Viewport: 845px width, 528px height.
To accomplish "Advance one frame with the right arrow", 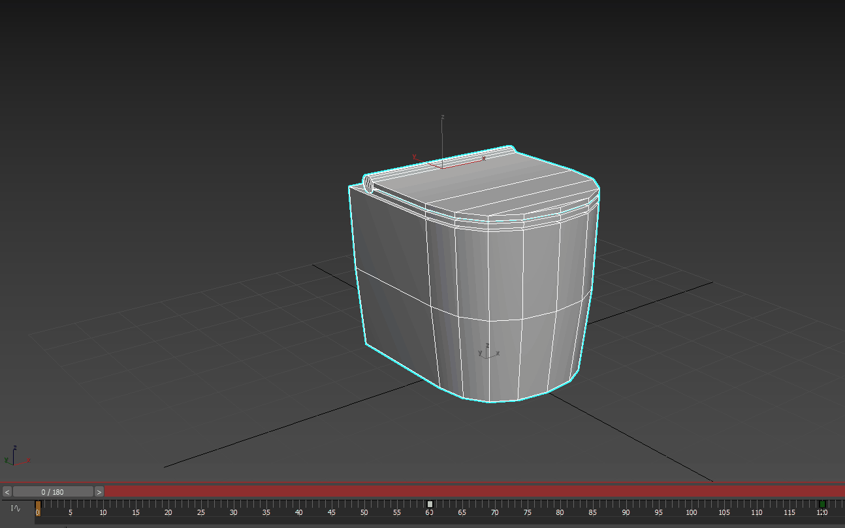I will pos(99,491).
